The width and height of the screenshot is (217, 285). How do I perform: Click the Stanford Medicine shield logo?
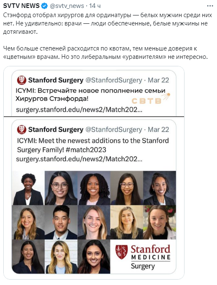121,252
